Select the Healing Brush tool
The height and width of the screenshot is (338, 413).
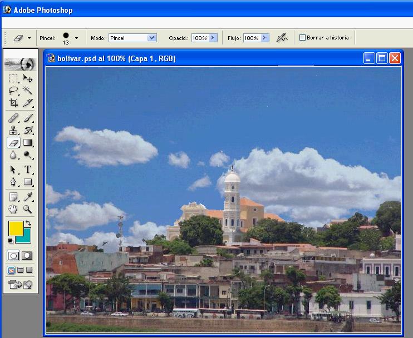pos(13,118)
